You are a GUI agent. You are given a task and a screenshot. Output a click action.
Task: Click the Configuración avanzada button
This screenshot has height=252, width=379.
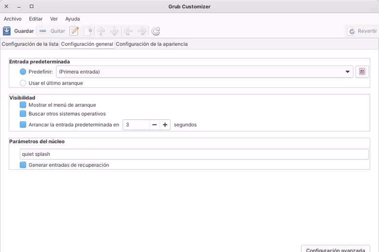336,249
